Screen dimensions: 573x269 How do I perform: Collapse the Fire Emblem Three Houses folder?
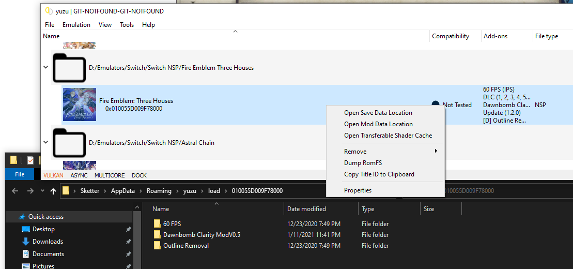[x=45, y=67]
